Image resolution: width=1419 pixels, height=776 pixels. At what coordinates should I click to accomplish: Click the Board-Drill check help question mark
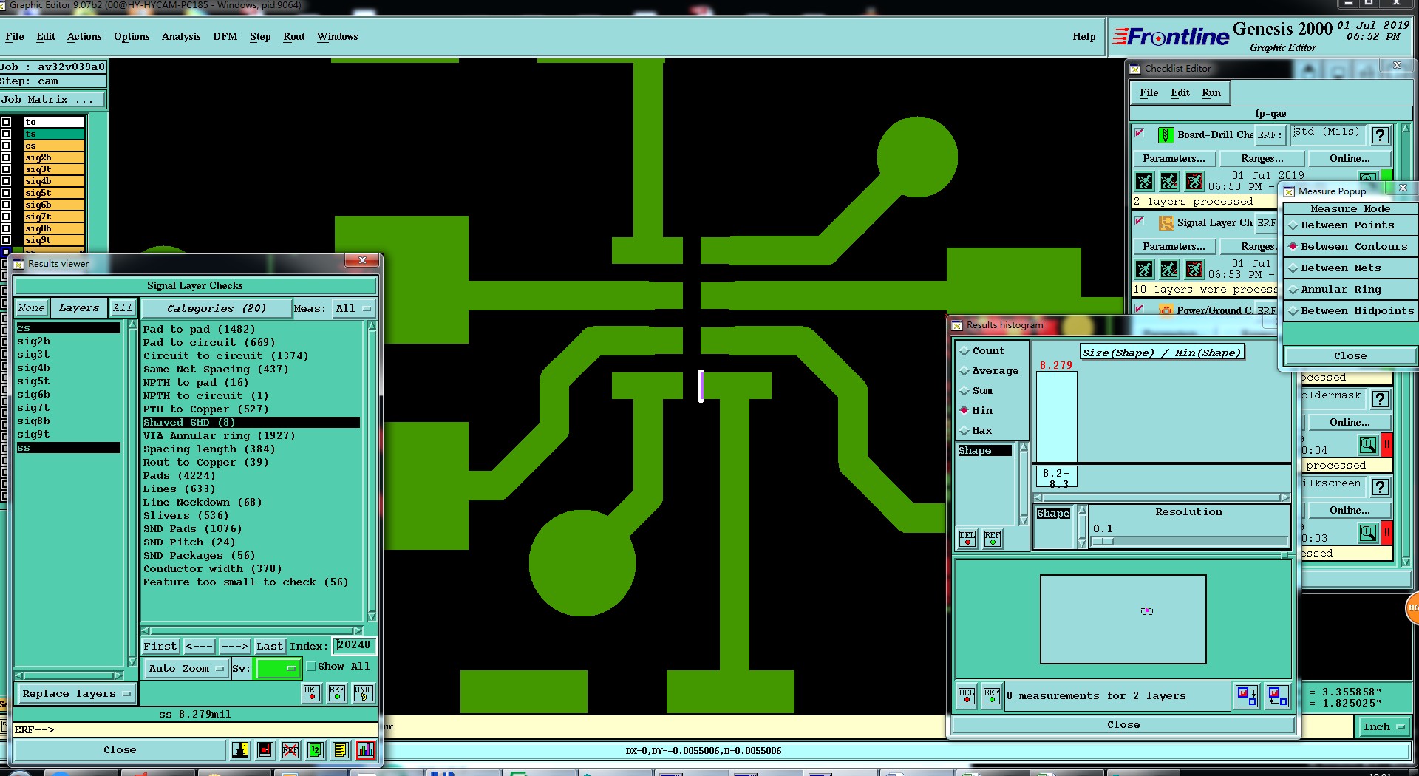point(1379,135)
